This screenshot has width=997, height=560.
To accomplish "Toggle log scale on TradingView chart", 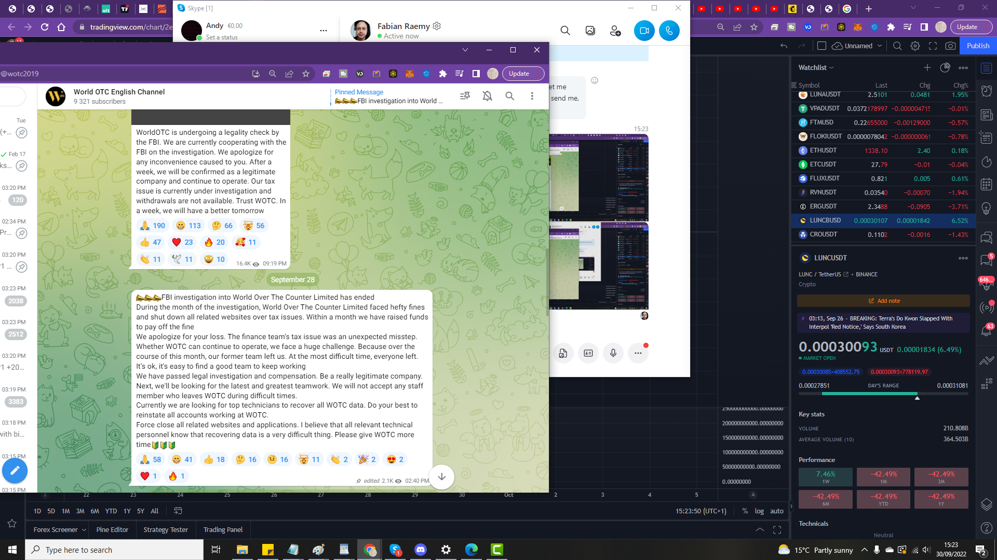I will 759,511.
